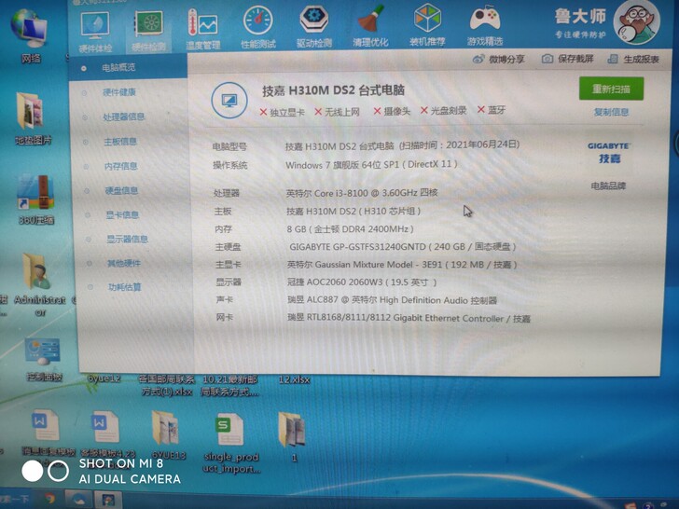This screenshot has height=509, width=679.
Task: Click the Core i3-8100 processor text
Action: click(362, 193)
